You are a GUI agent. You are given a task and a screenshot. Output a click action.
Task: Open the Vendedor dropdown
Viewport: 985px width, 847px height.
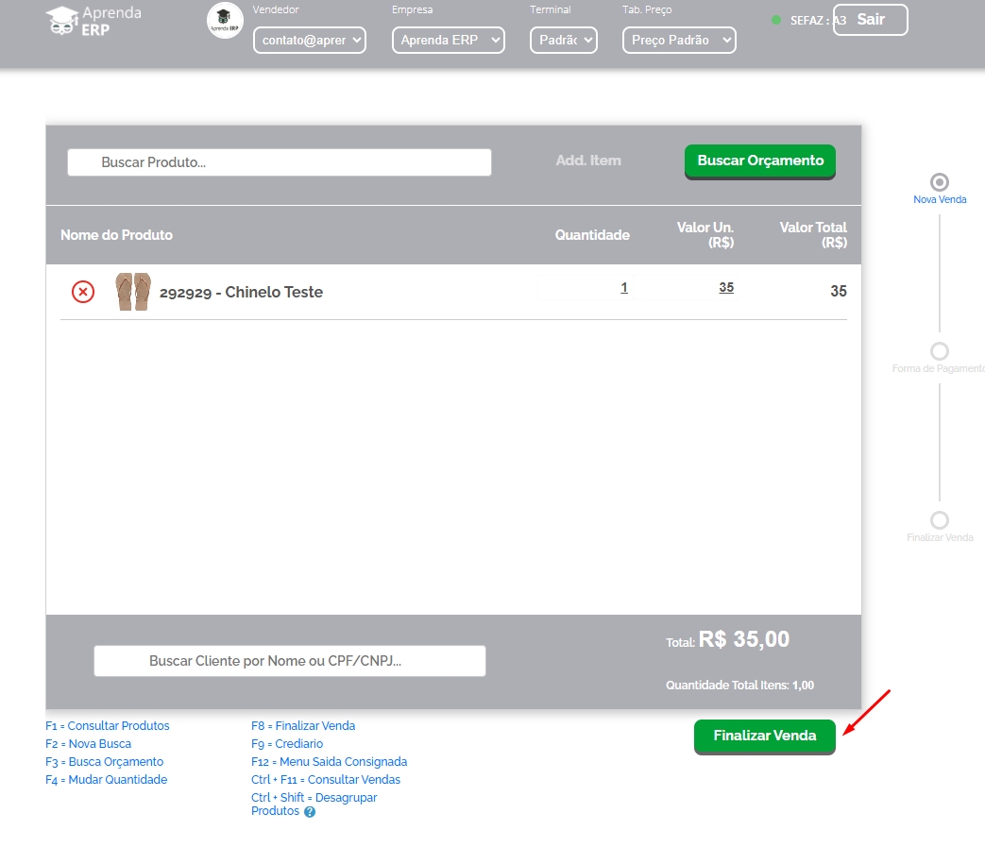coord(309,41)
